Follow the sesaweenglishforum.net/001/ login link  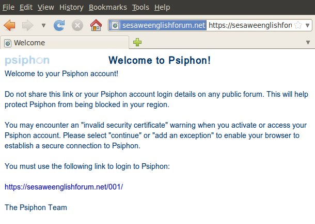[x=64, y=187]
